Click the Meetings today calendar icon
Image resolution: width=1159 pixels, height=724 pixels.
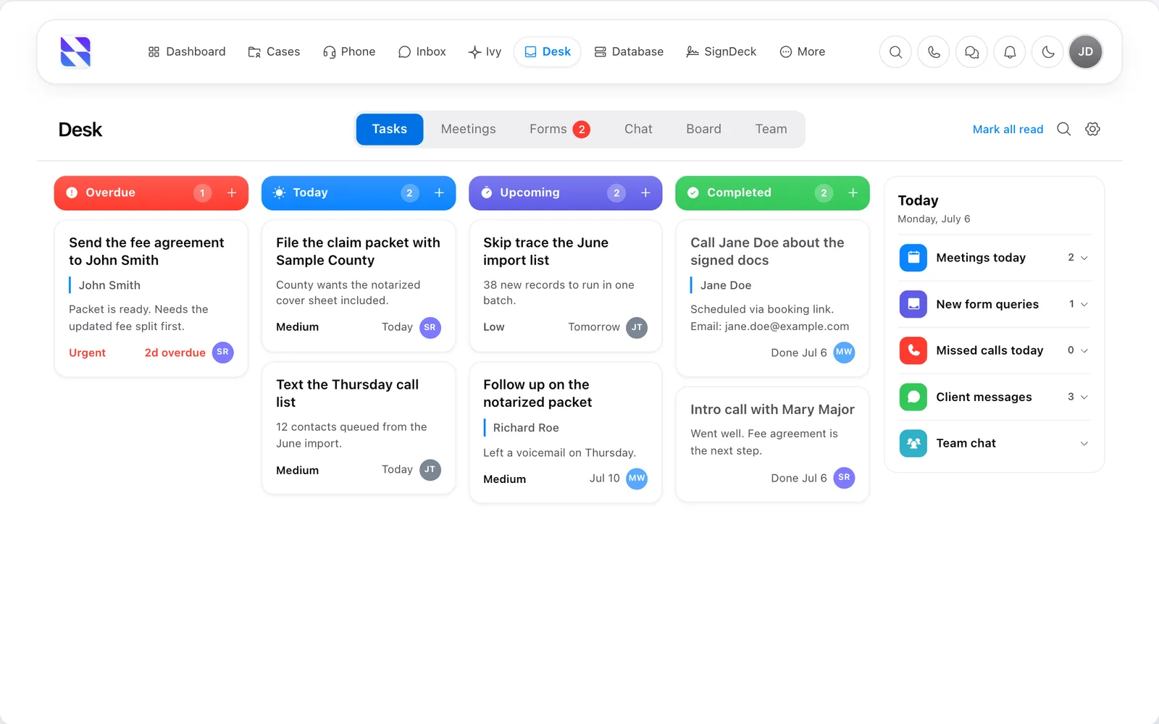[x=913, y=258]
